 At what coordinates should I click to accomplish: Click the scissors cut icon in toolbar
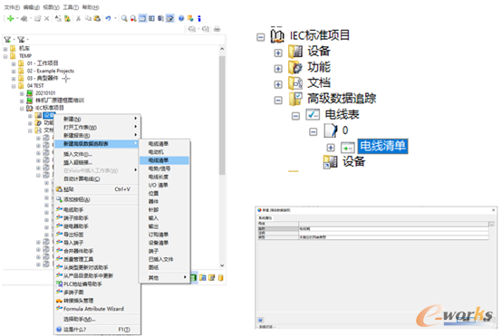click(78, 18)
